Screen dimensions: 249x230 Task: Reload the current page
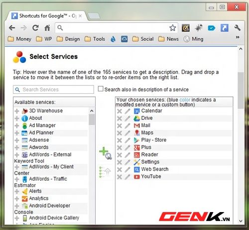point(35,28)
